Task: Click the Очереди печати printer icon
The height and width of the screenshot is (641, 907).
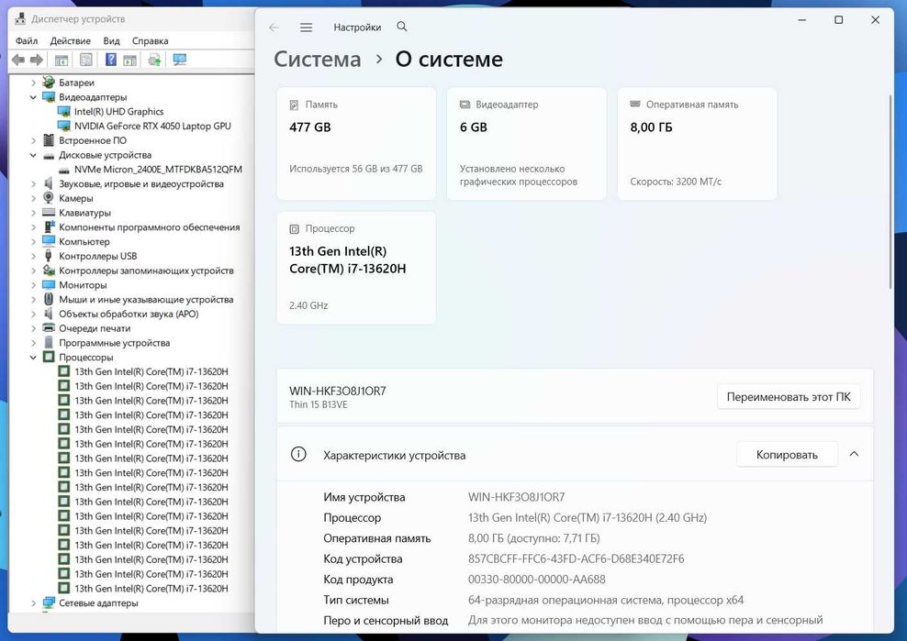Action: [50, 328]
